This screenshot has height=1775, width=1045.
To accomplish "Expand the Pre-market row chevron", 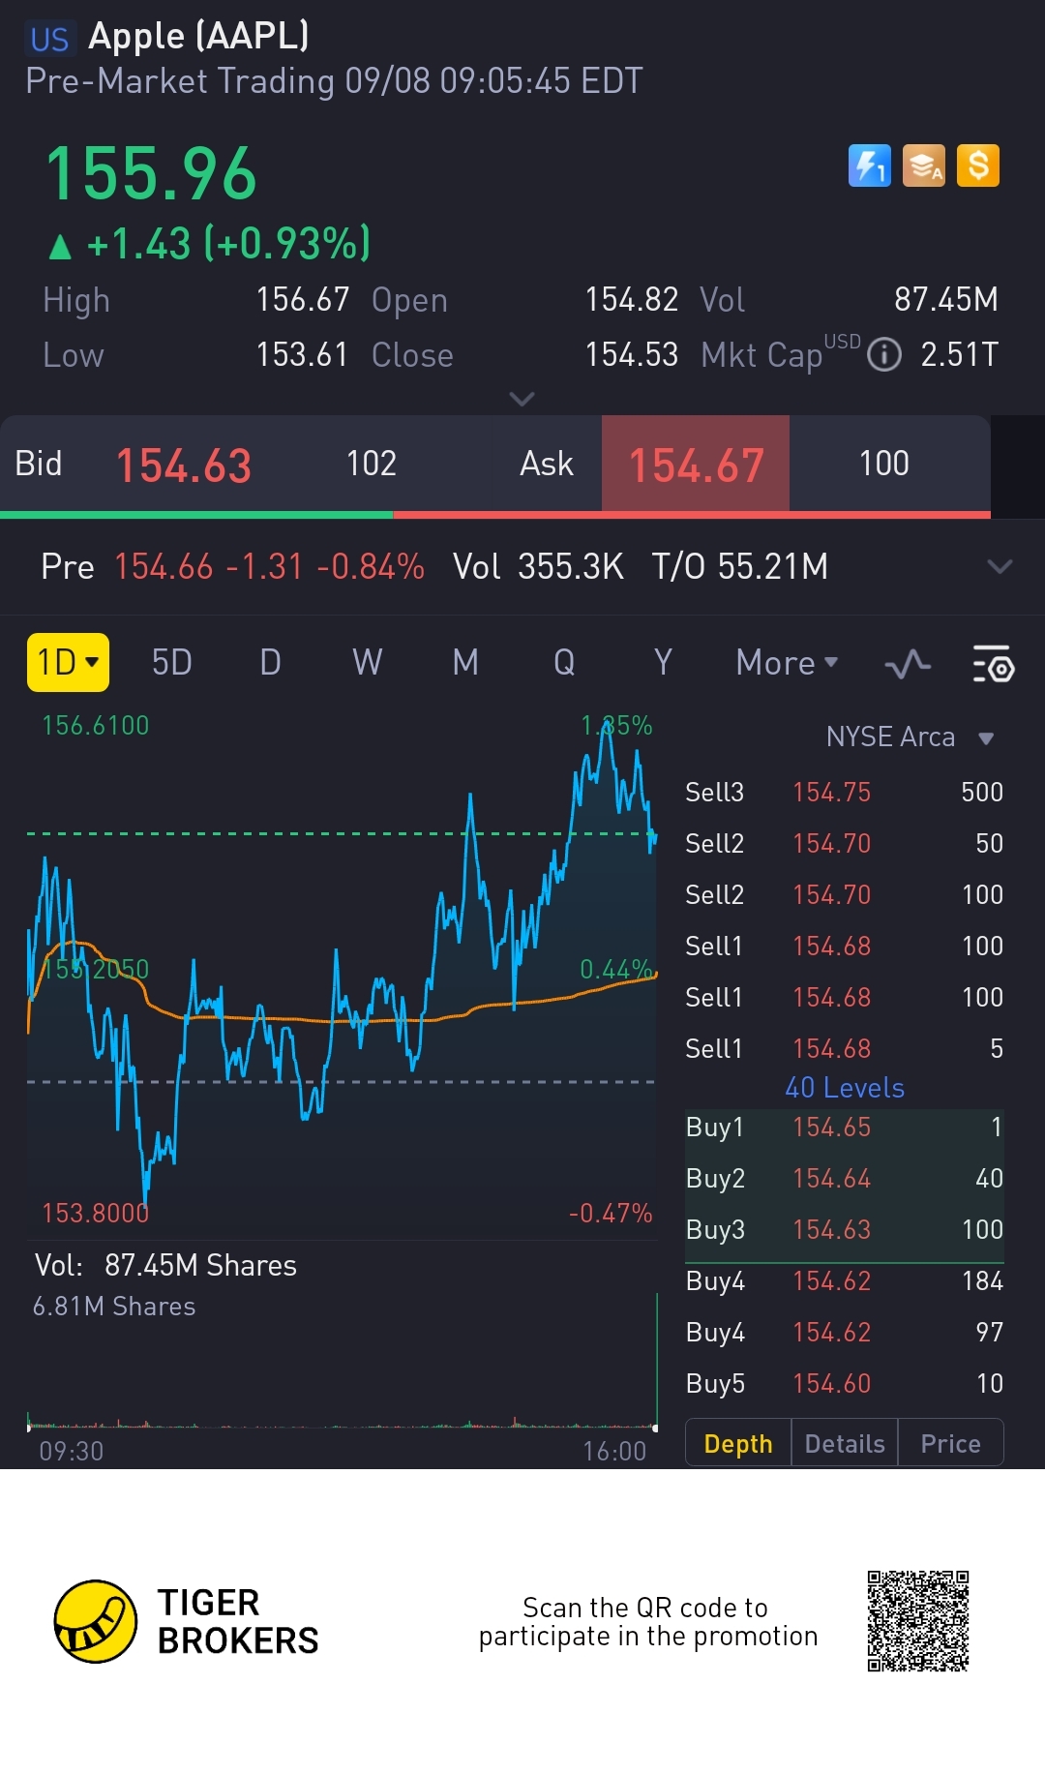I will (x=1000, y=566).
